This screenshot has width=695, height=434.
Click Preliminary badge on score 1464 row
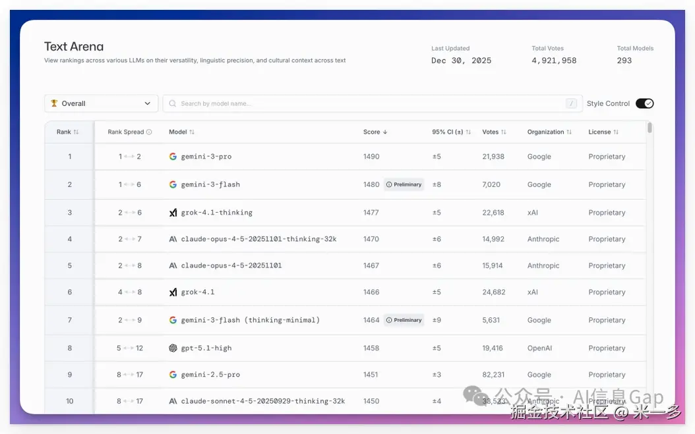[404, 320]
